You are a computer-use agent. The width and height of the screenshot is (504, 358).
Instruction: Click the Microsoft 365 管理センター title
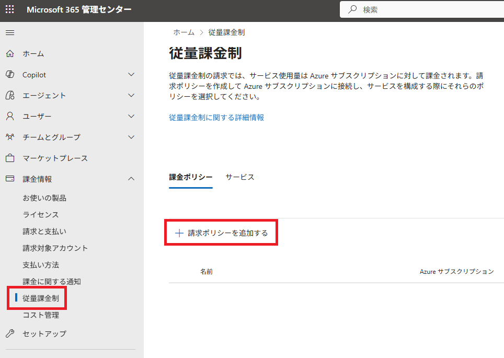(x=79, y=9)
